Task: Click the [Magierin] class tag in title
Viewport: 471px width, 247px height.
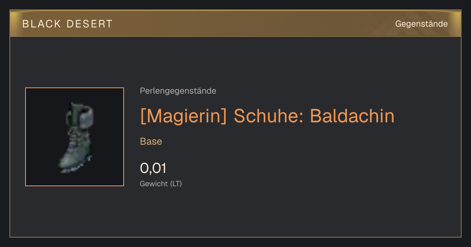Action: pos(183,116)
